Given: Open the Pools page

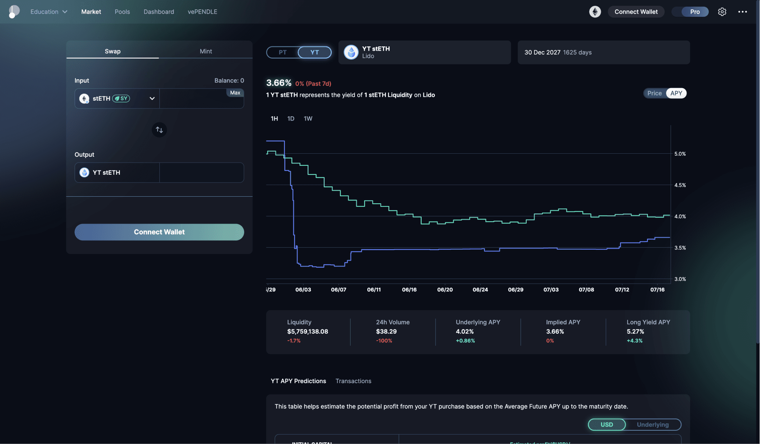Looking at the screenshot, I should pos(122,12).
